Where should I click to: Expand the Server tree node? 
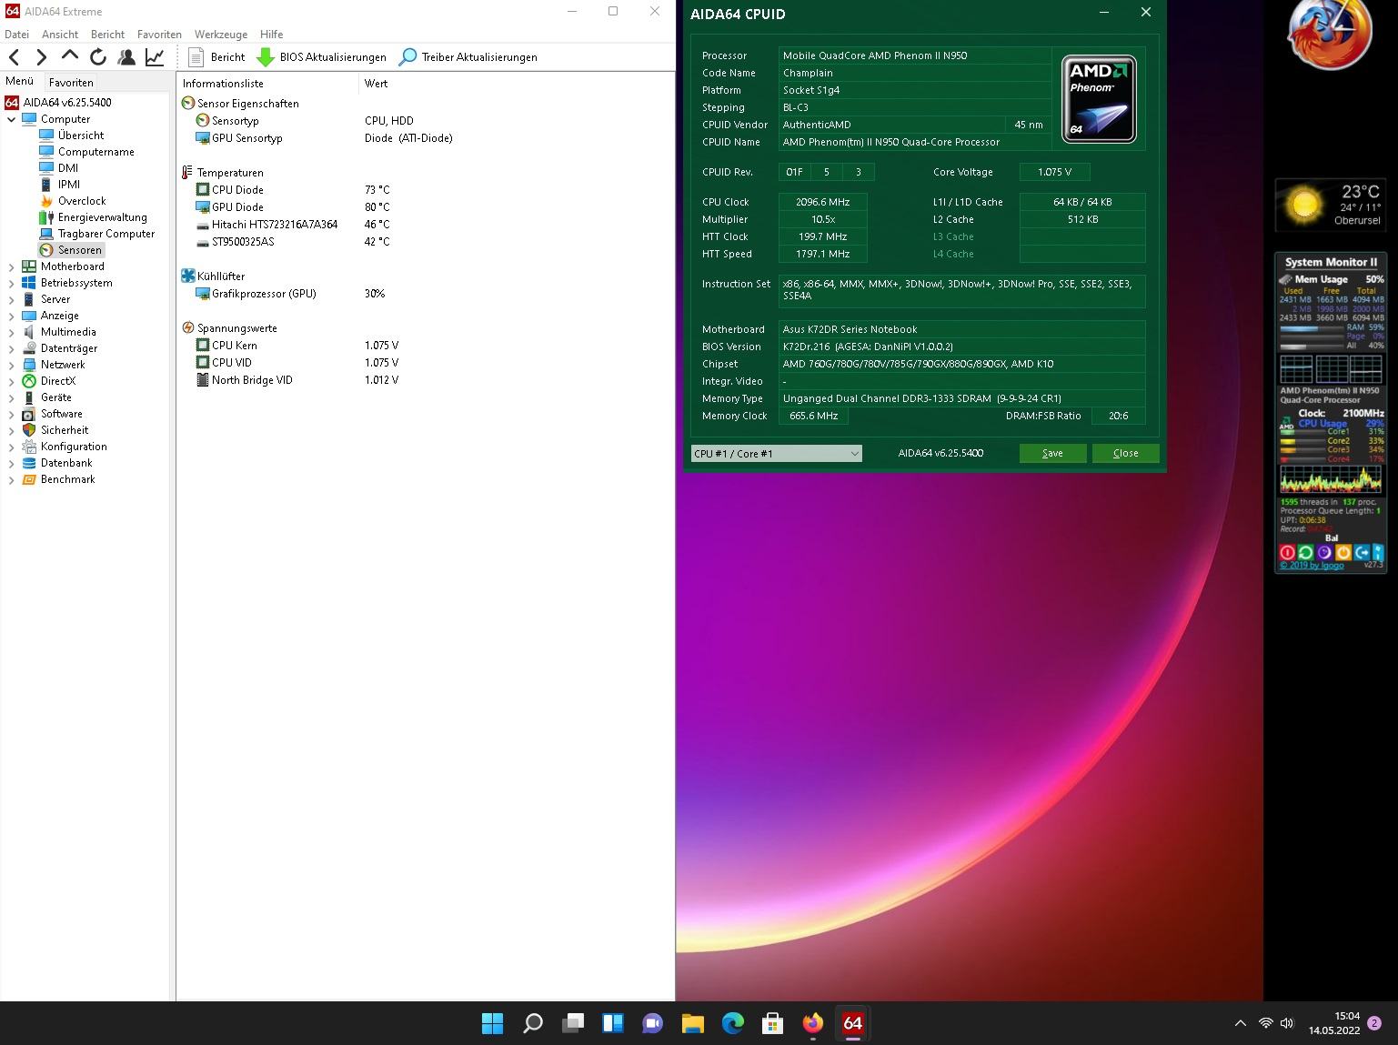point(11,299)
